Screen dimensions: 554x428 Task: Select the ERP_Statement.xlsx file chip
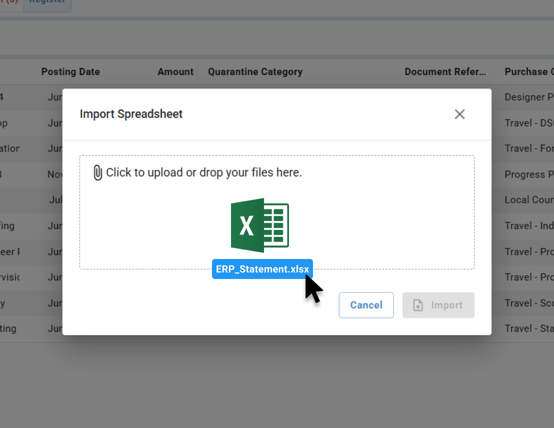(262, 269)
